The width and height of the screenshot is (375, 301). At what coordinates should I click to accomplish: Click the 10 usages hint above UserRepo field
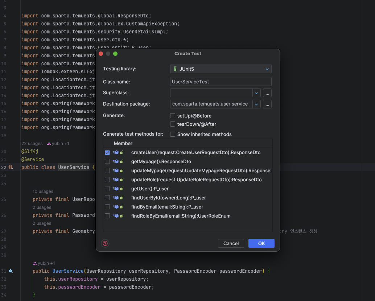click(43, 191)
